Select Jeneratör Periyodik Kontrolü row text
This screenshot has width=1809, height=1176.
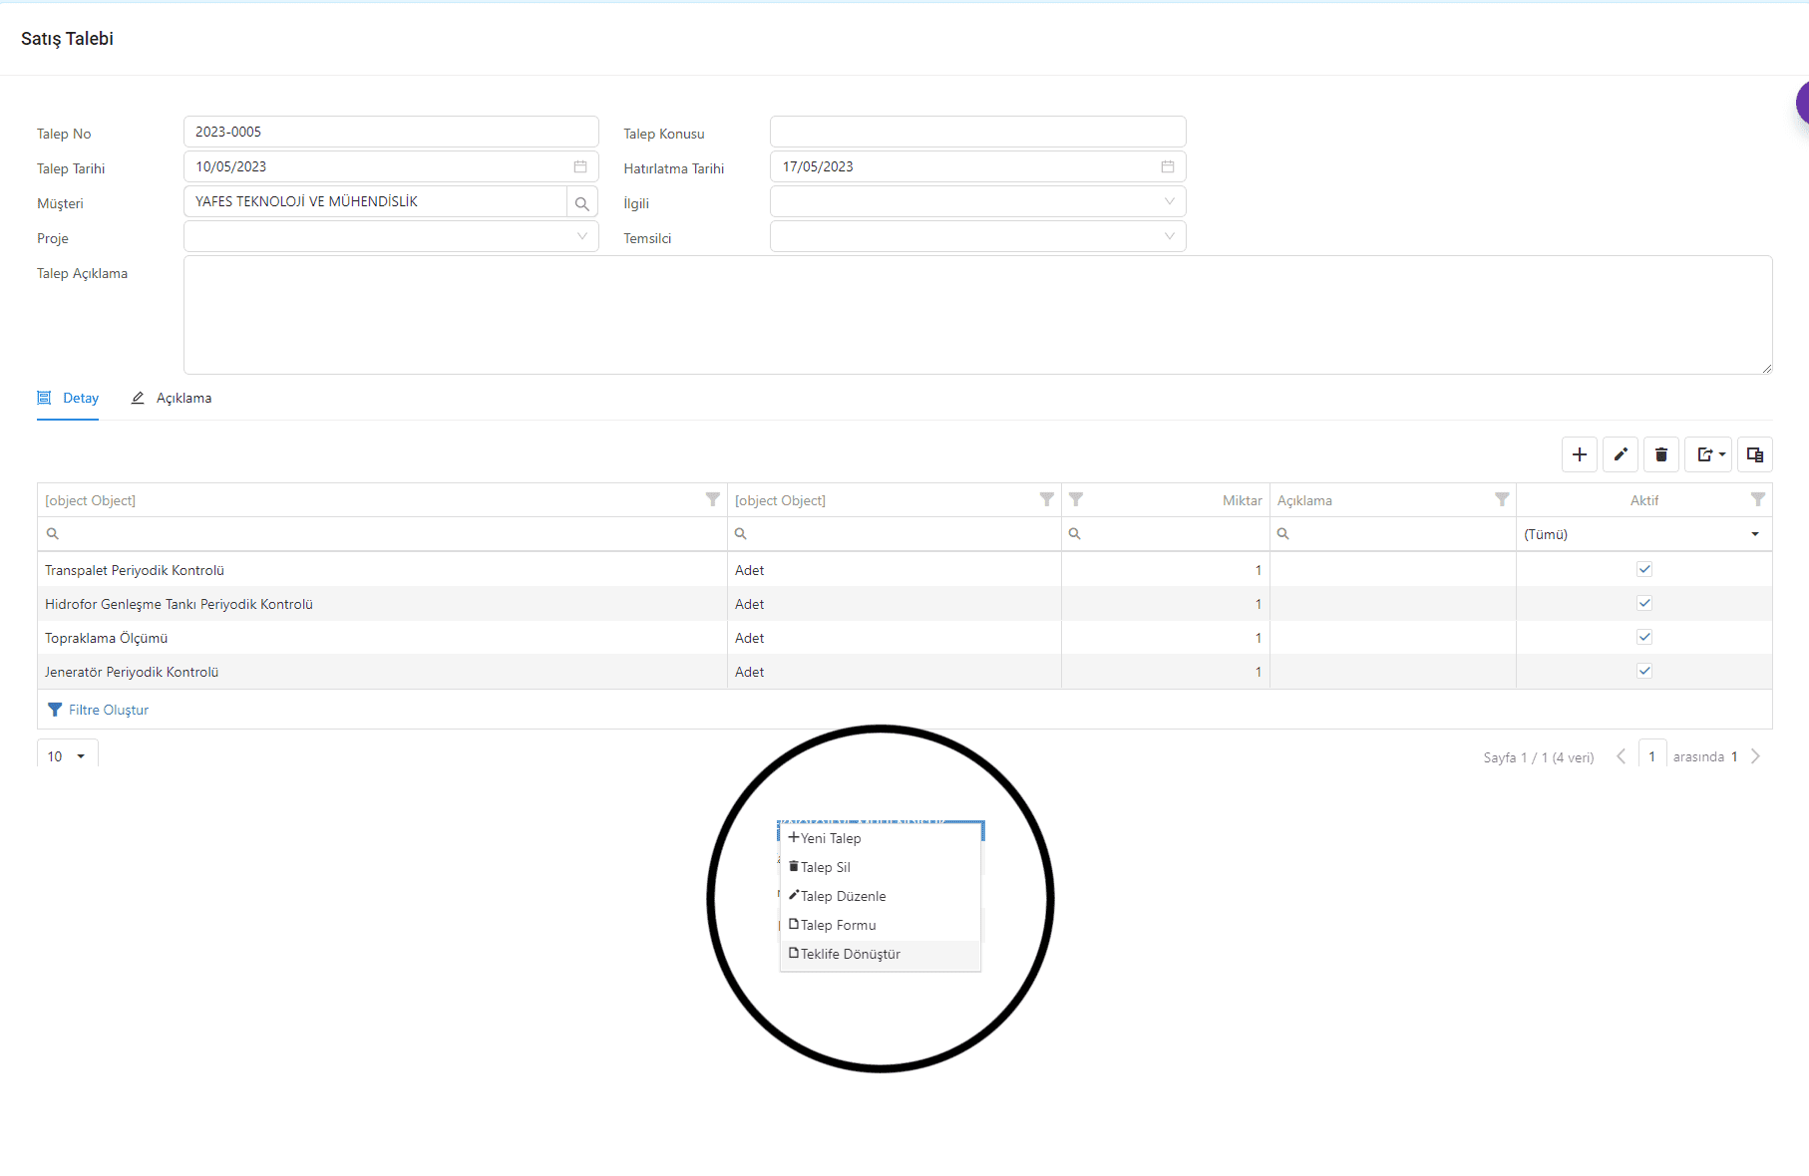tap(132, 672)
